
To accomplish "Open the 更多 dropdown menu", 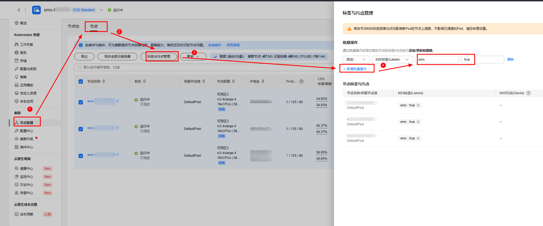I will tap(193, 57).
